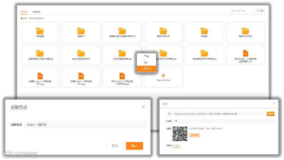This screenshot has height=160, width=284.
Task: Open the 云南 construction company folder
Action: tap(122, 53)
